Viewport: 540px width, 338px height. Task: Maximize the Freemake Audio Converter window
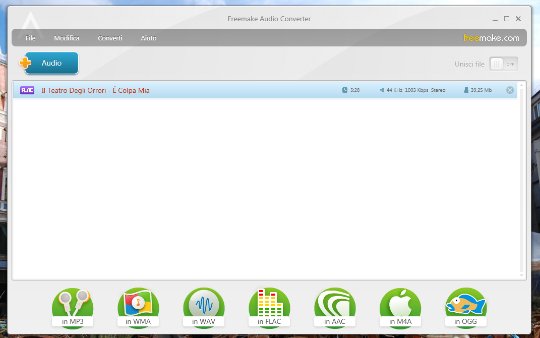[x=507, y=19]
